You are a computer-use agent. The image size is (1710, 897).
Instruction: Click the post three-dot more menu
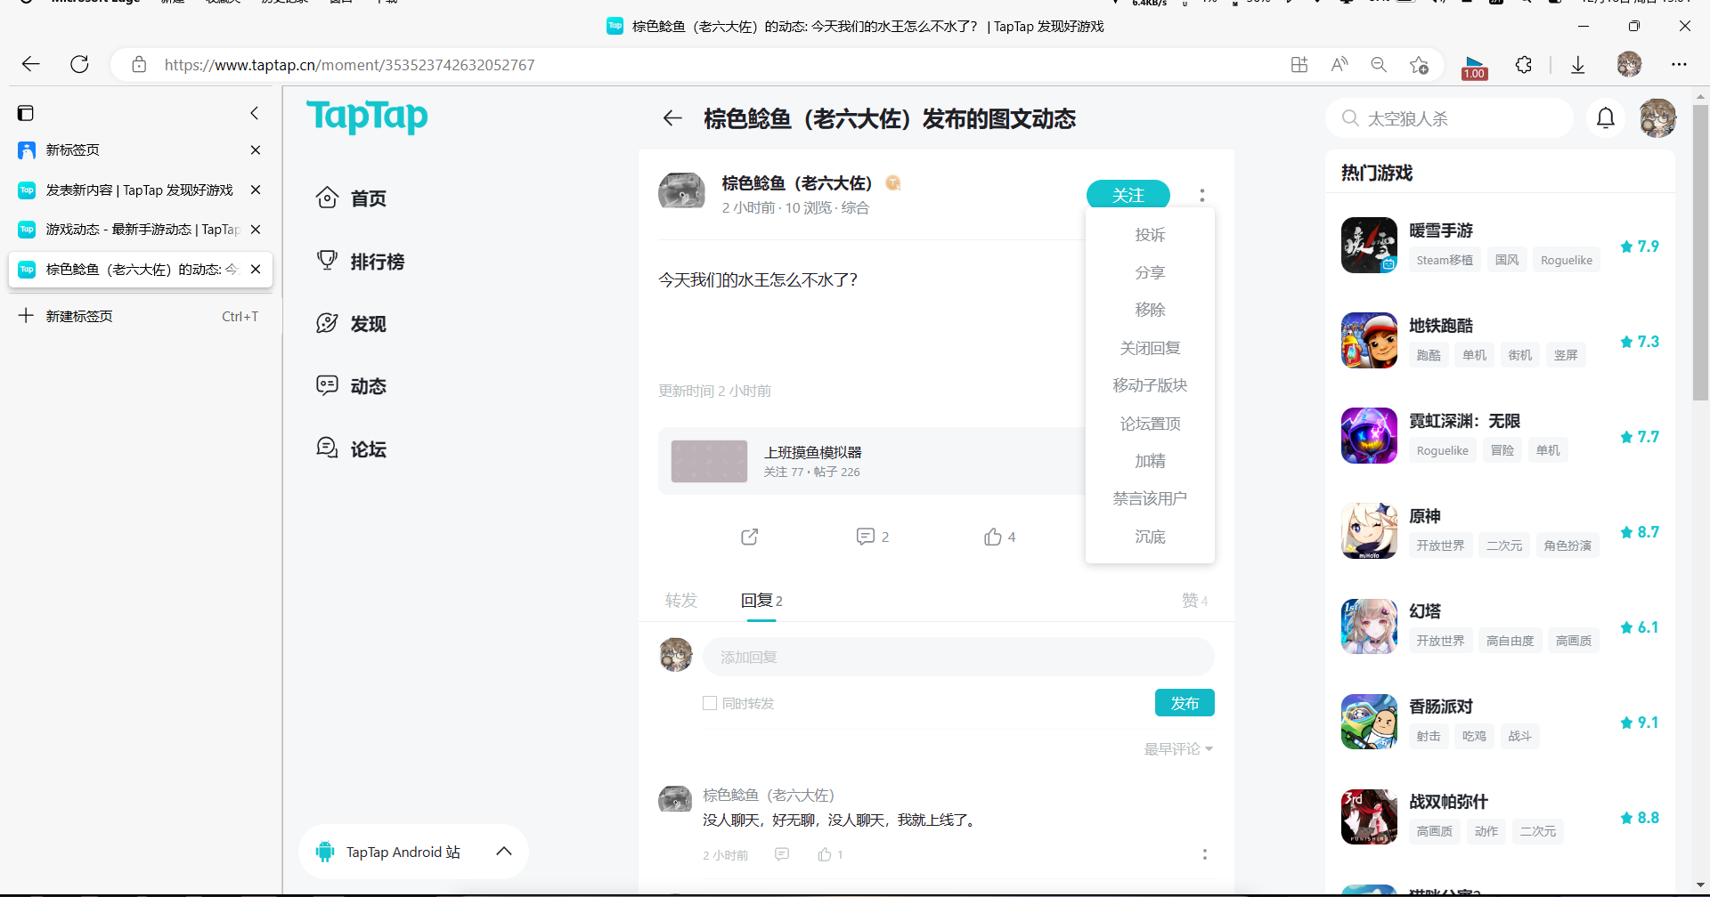coord(1201,195)
